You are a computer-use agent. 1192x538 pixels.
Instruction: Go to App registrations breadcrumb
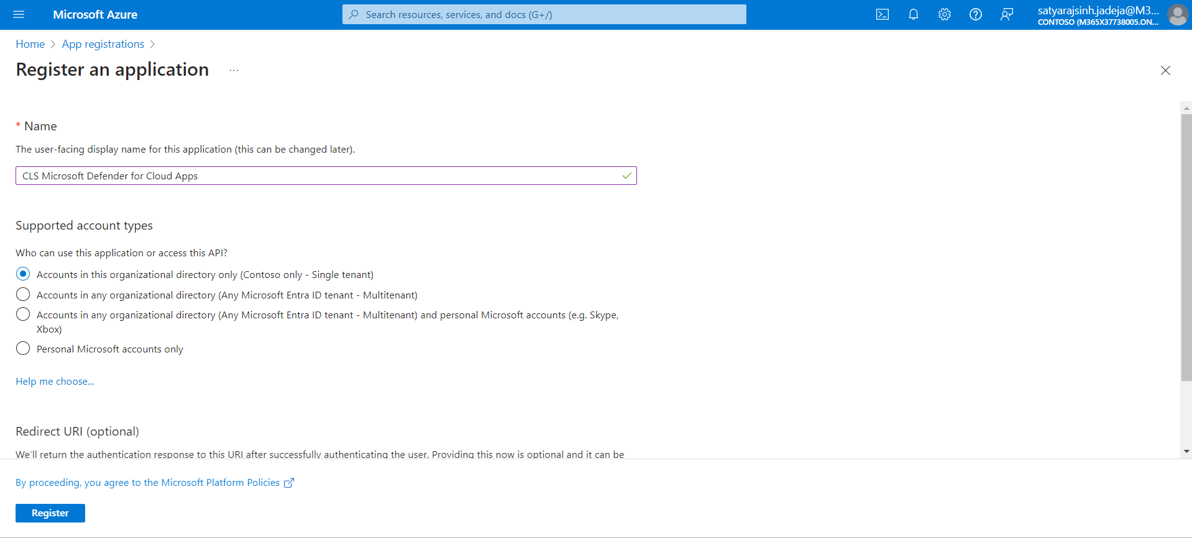coord(103,44)
